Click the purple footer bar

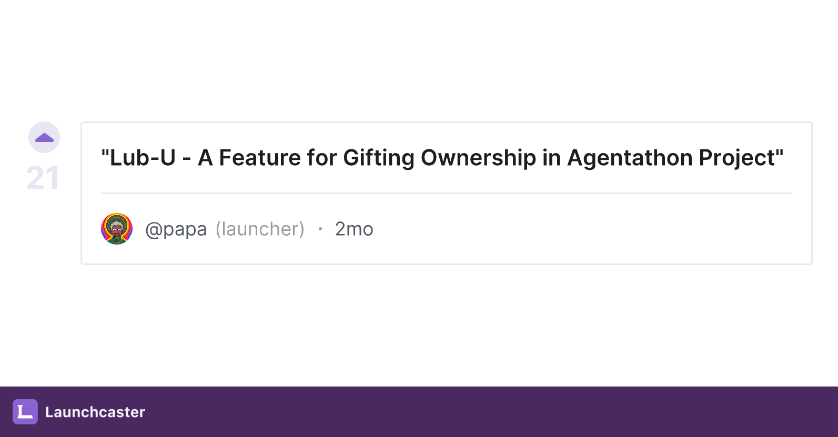click(x=419, y=412)
